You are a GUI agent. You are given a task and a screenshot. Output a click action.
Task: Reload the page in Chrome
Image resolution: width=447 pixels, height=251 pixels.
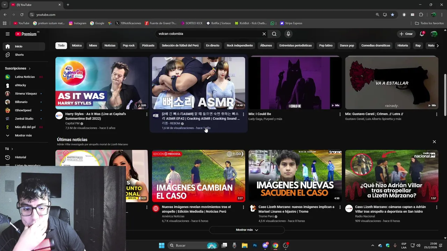tap(22, 15)
